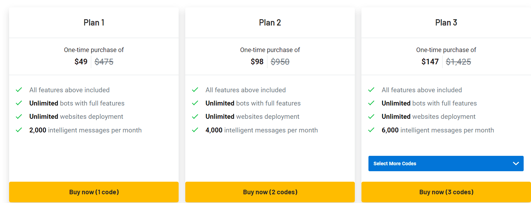This screenshot has width=531, height=203.
Task: Open the Select More Codes dropdown
Action: point(446,163)
